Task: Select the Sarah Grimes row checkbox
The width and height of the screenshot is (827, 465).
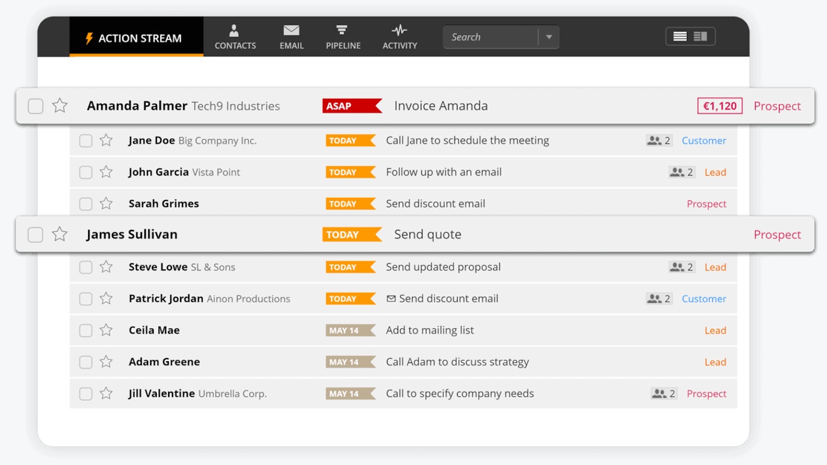Action: click(86, 204)
